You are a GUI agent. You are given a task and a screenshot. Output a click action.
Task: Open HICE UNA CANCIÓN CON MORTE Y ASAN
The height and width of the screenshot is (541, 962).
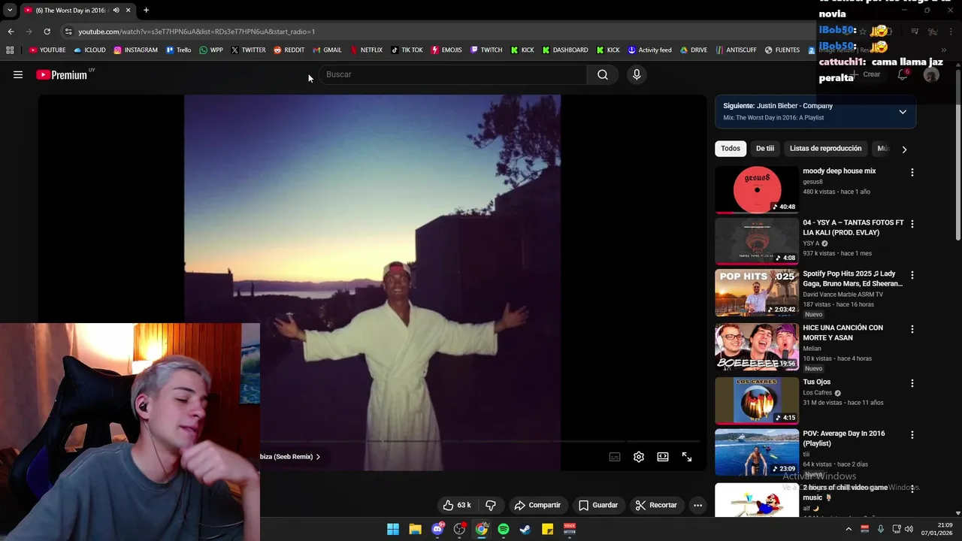click(x=843, y=333)
